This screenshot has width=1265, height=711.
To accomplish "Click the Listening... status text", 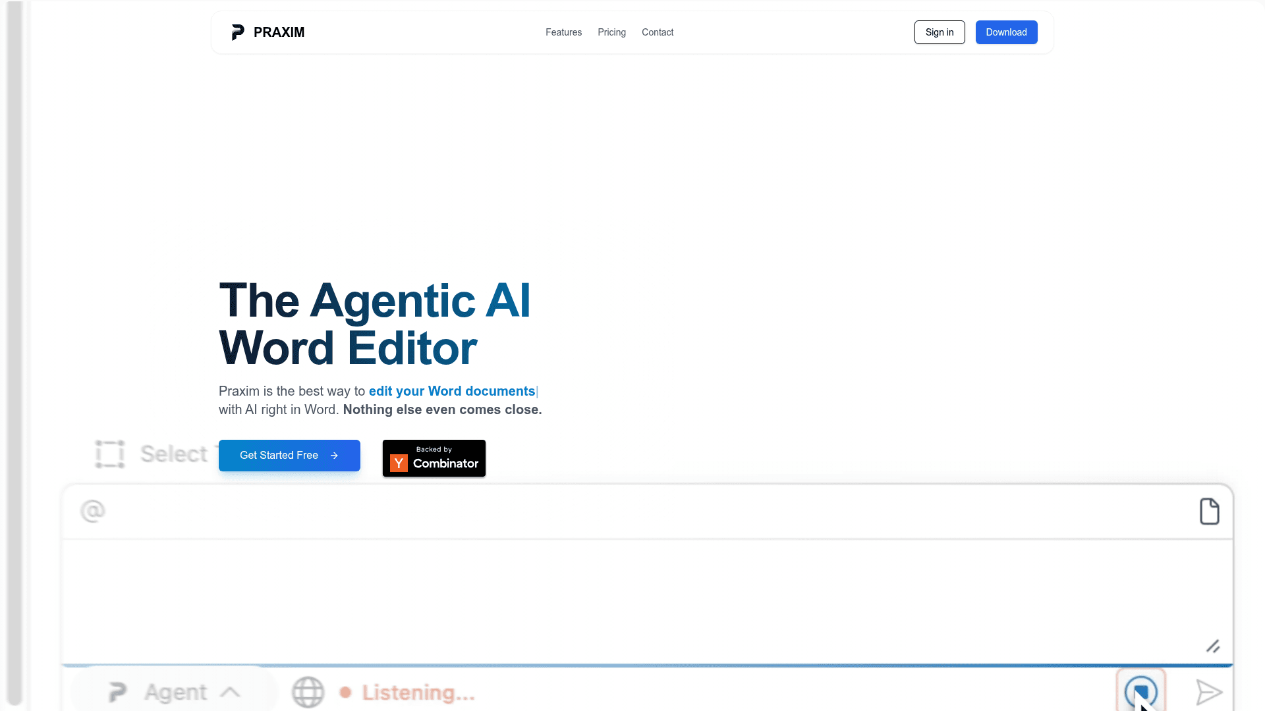I will (x=418, y=693).
